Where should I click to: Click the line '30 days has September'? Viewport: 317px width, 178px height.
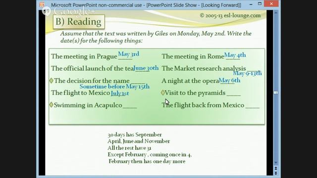pos(135,134)
